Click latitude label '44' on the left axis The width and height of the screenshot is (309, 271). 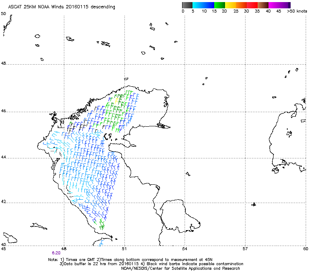(3, 157)
